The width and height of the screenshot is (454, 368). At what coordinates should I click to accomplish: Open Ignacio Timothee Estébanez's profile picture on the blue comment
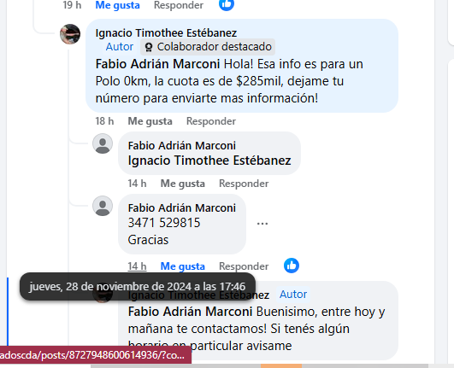[x=70, y=34]
